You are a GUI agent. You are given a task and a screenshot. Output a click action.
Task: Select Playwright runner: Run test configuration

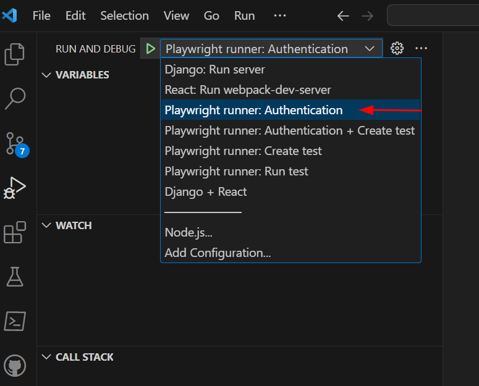click(290, 172)
